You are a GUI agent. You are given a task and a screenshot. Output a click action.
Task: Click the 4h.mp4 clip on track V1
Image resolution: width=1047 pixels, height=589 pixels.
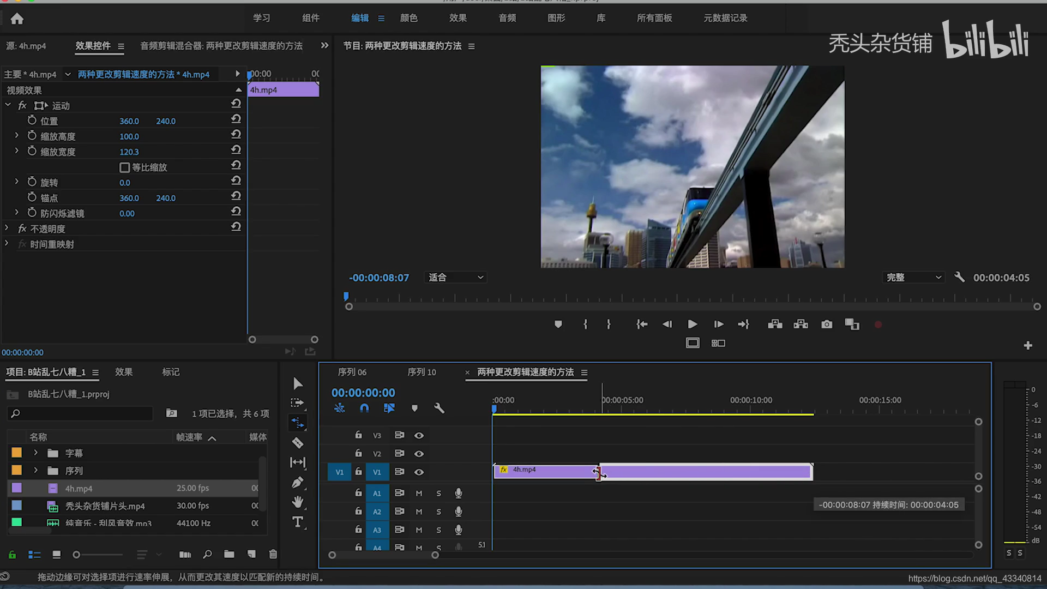click(545, 472)
